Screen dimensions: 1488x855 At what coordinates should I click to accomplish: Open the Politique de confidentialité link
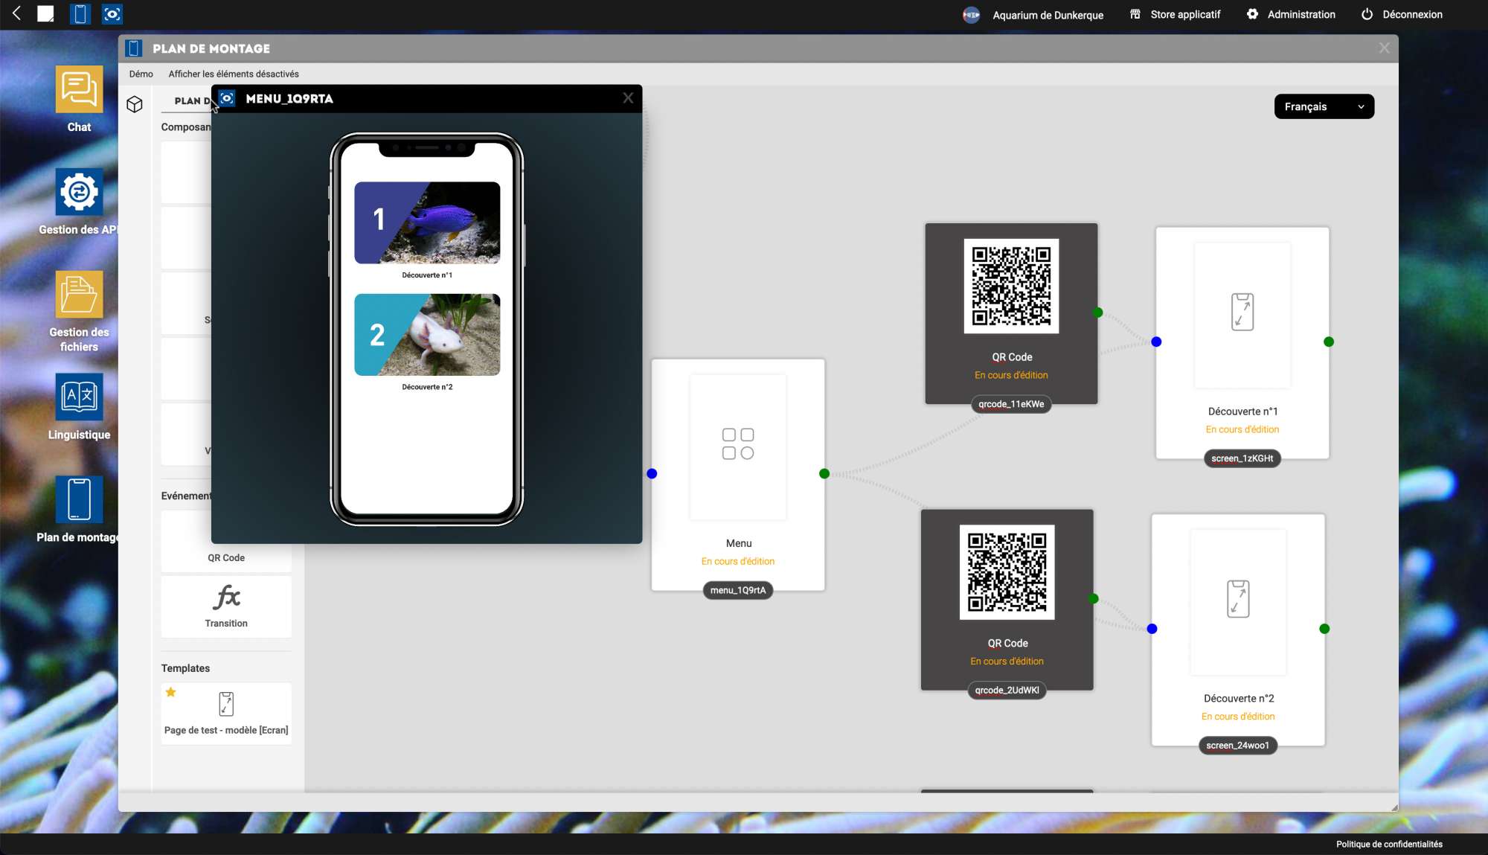point(1388,844)
